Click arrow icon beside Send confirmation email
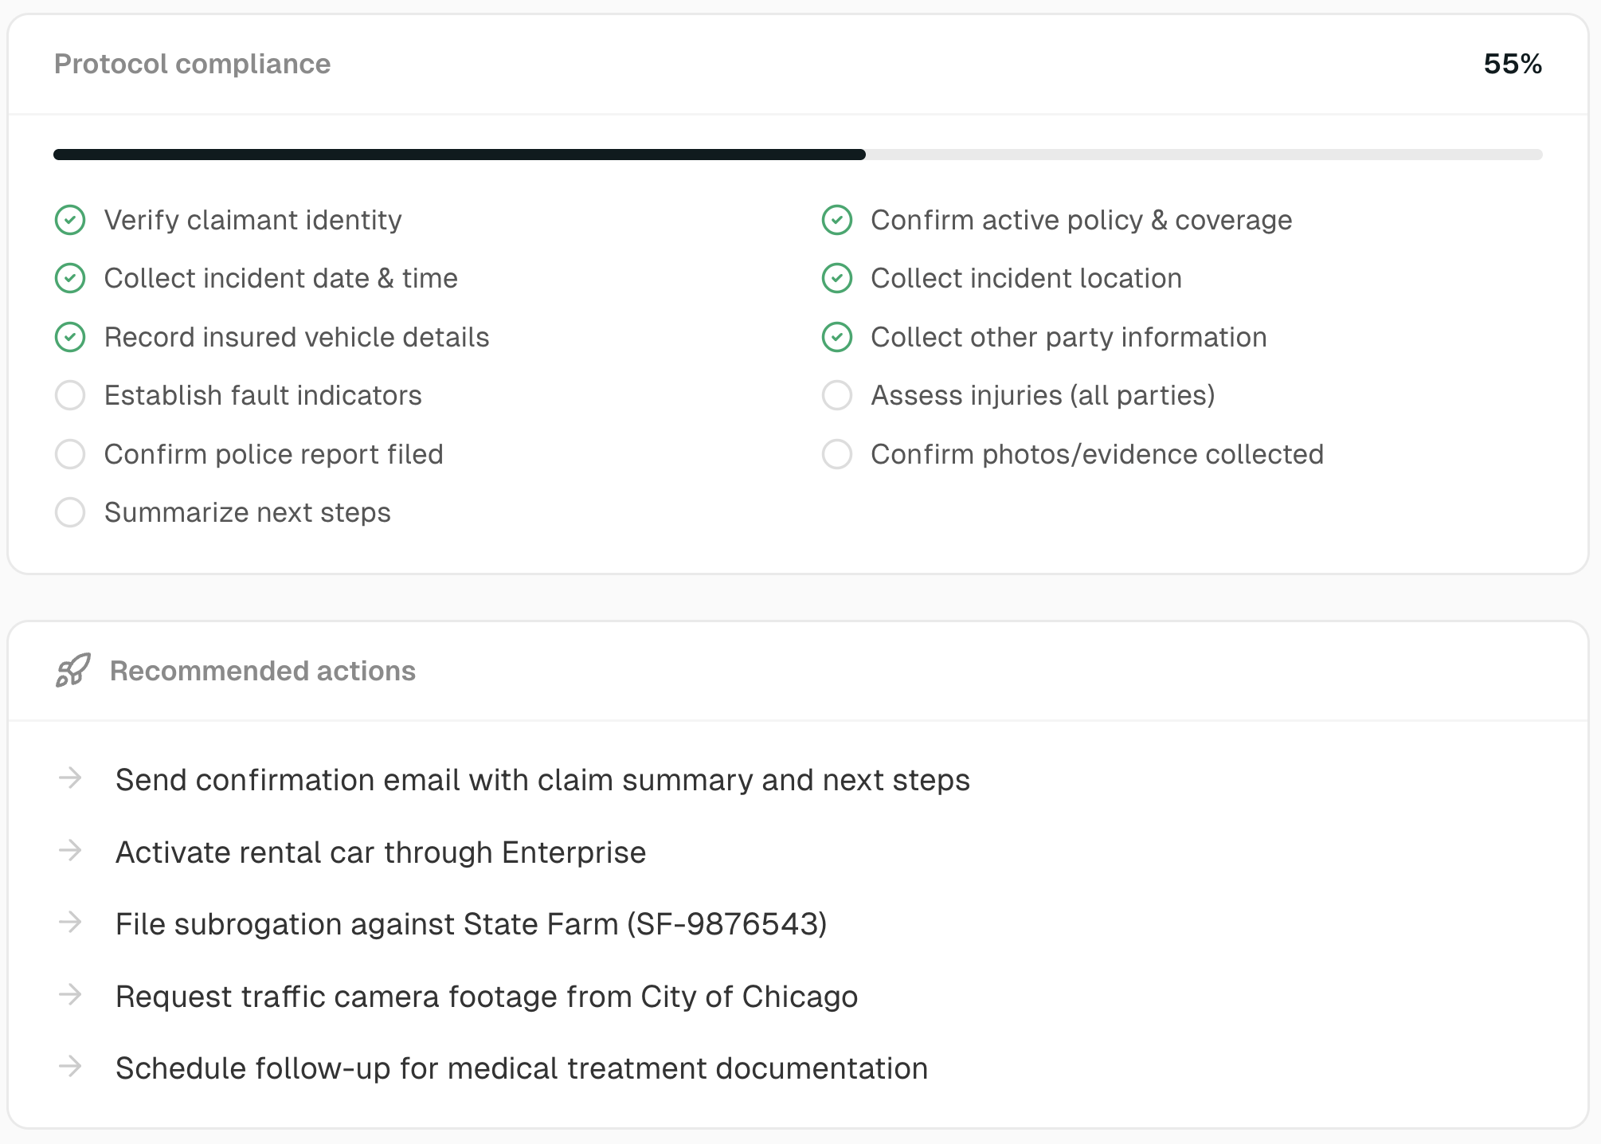This screenshot has height=1144, width=1601. coord(71,778)
